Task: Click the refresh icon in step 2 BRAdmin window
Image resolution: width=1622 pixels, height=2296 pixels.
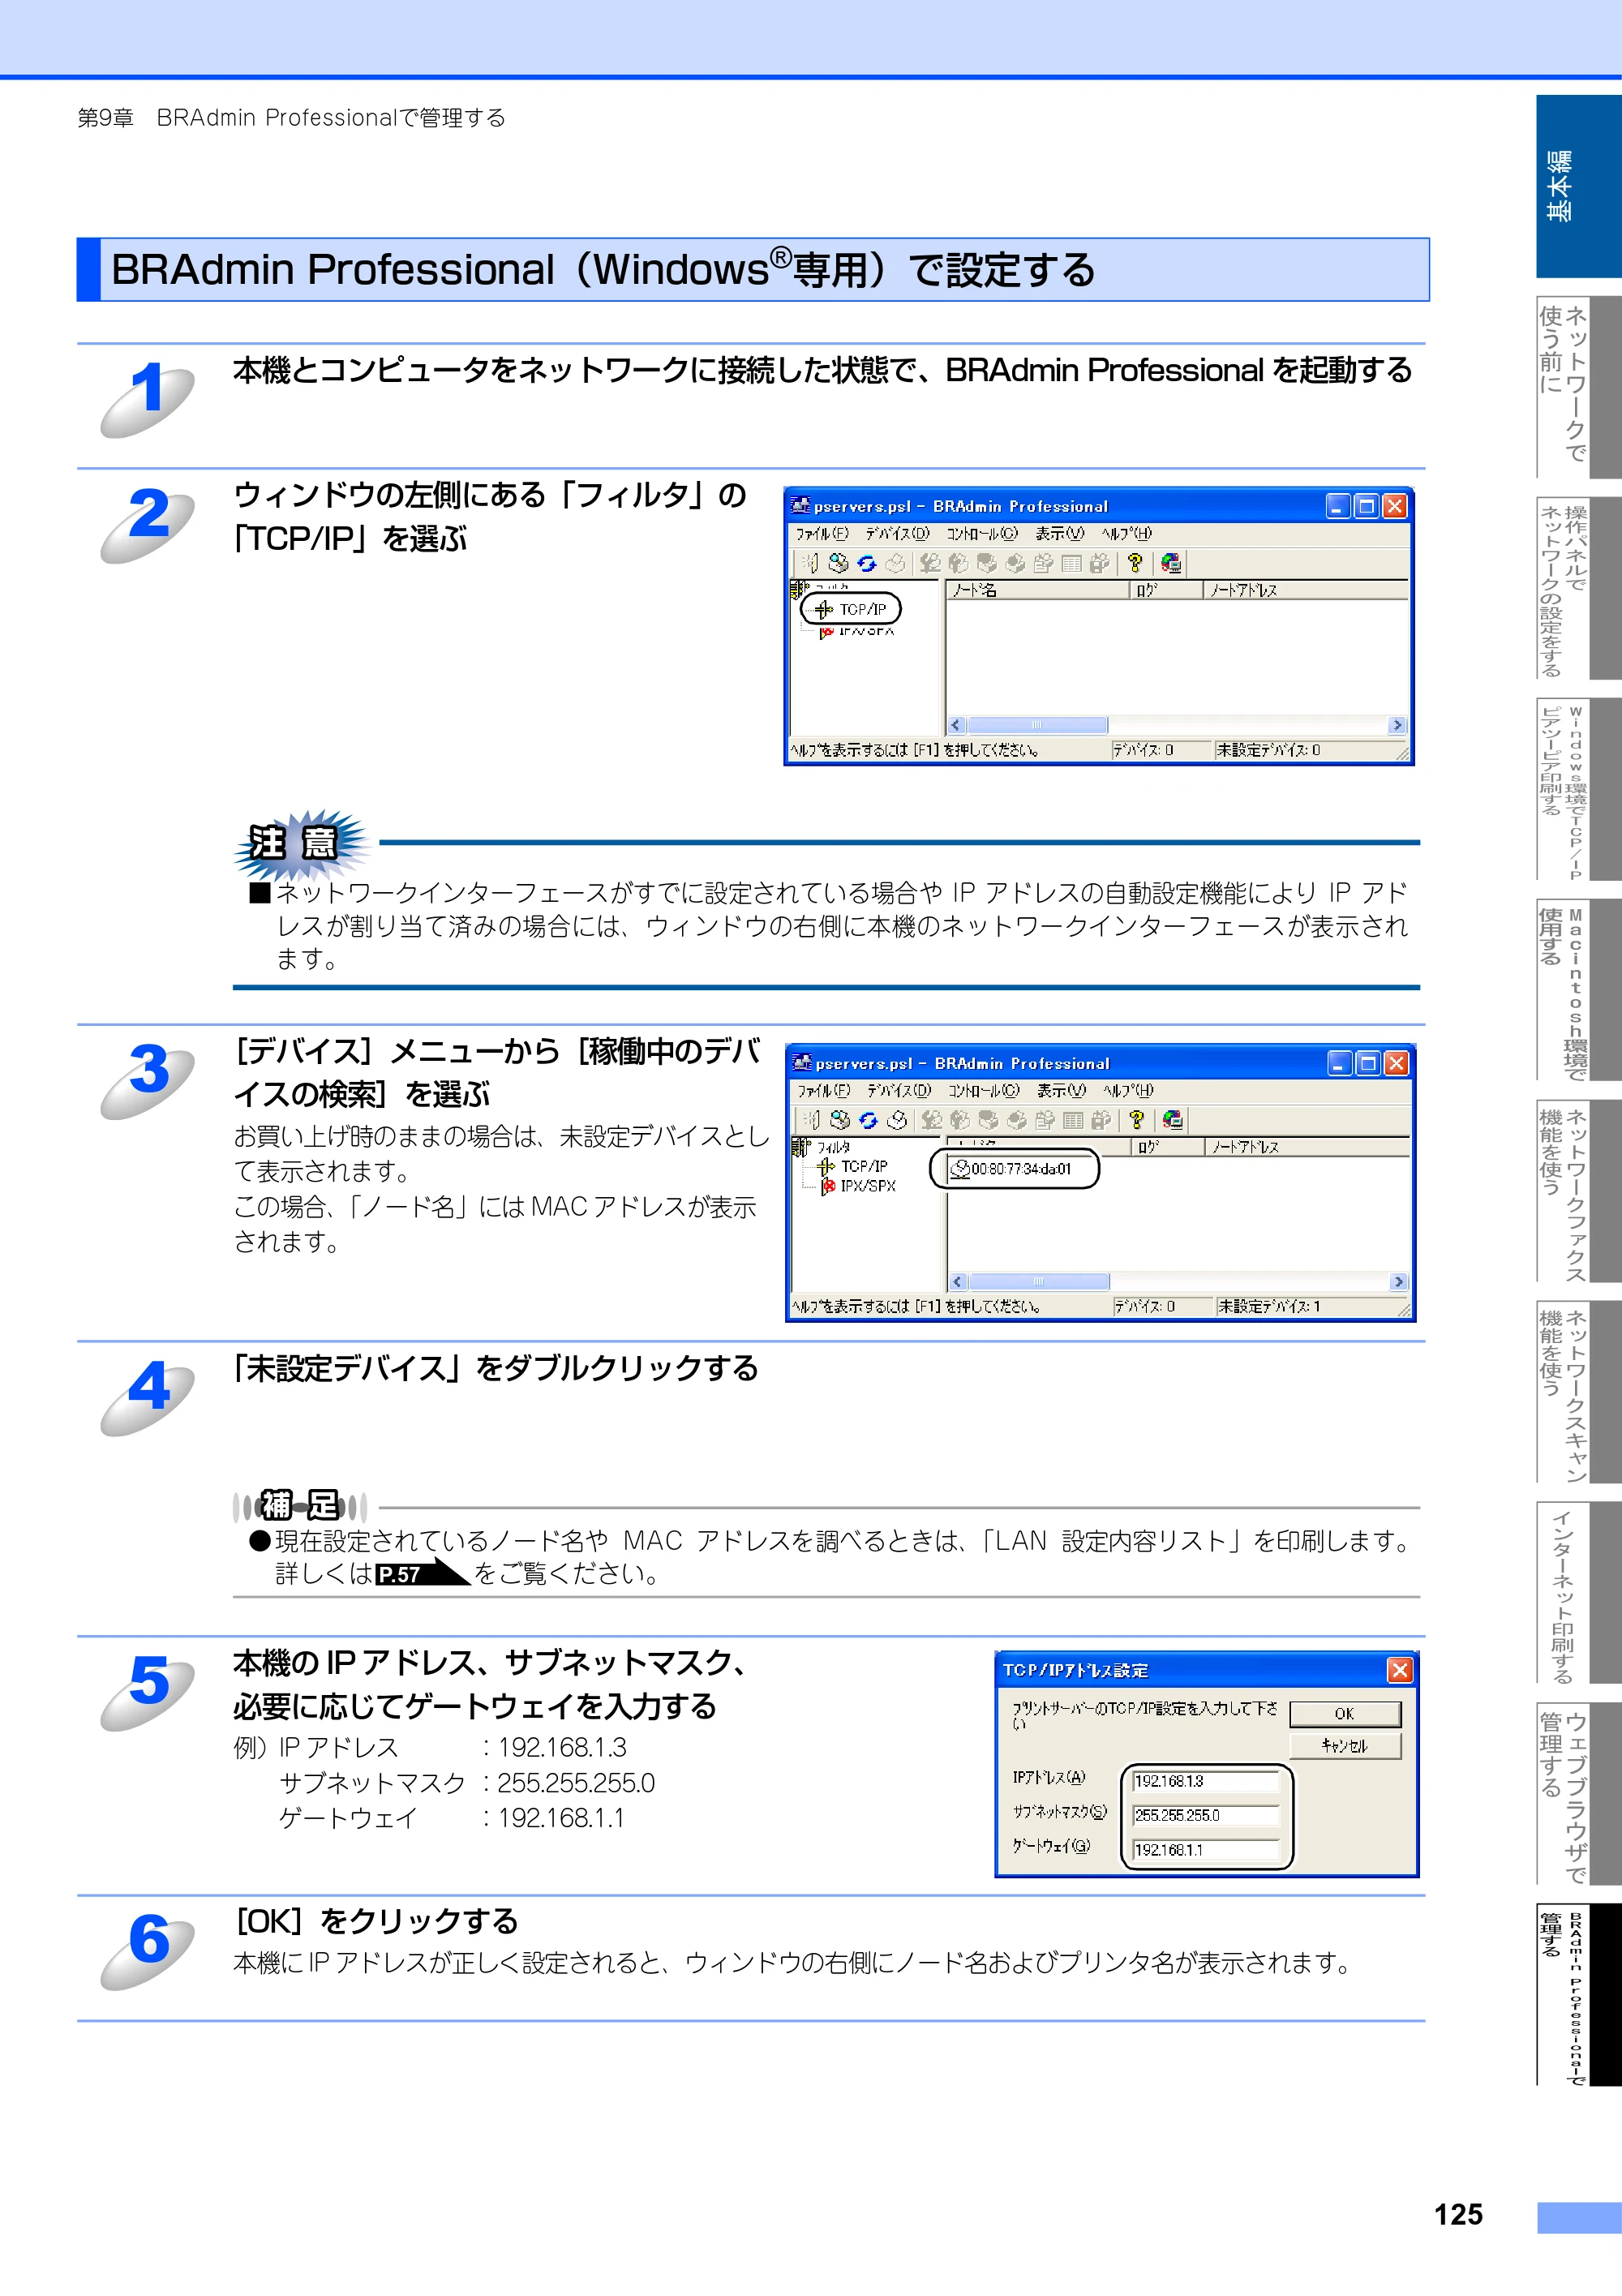Action: [866, 564]
